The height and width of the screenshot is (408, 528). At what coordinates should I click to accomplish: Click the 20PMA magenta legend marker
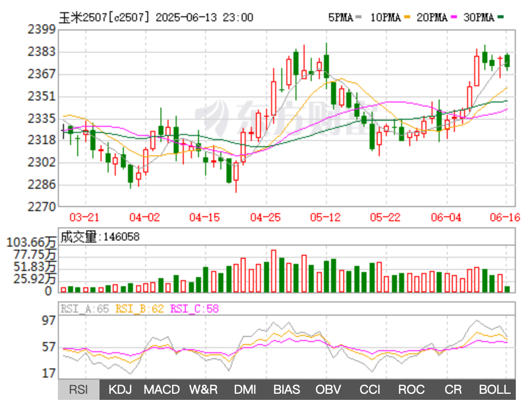click(453, 18)
